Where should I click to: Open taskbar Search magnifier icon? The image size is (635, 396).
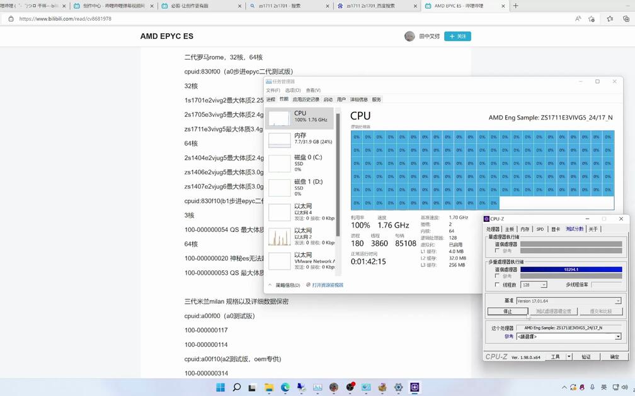[236, 387]
